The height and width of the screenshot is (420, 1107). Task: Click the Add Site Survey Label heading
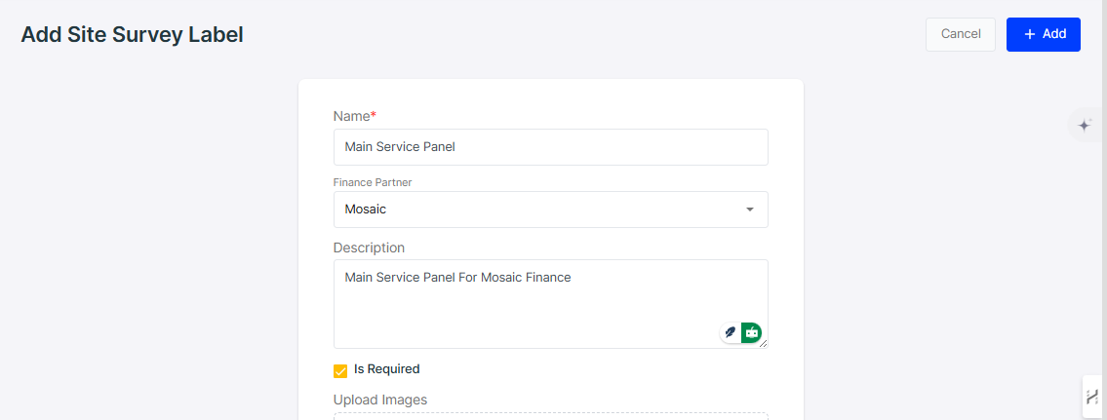[132, 34]
